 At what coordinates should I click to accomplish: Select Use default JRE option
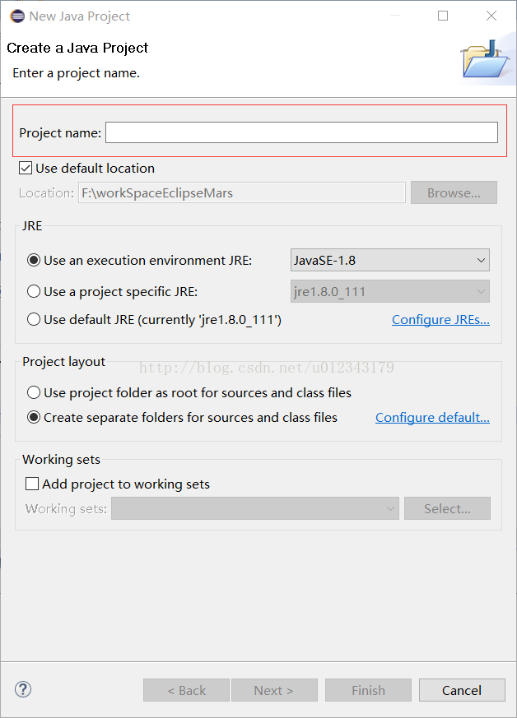(34, 319)
